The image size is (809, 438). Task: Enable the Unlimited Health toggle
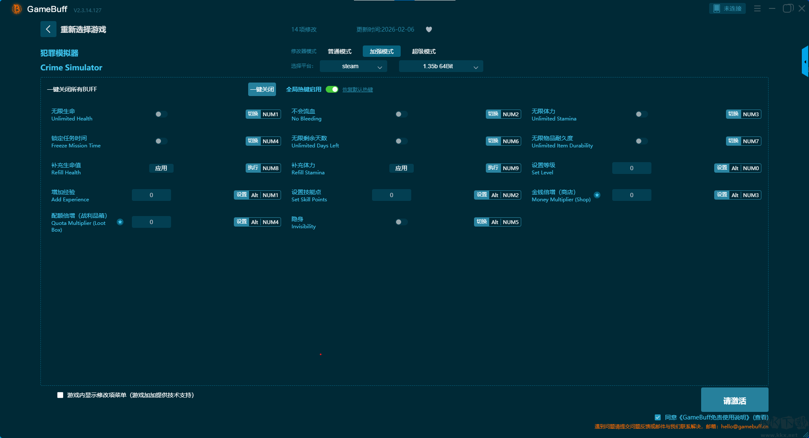161,114
